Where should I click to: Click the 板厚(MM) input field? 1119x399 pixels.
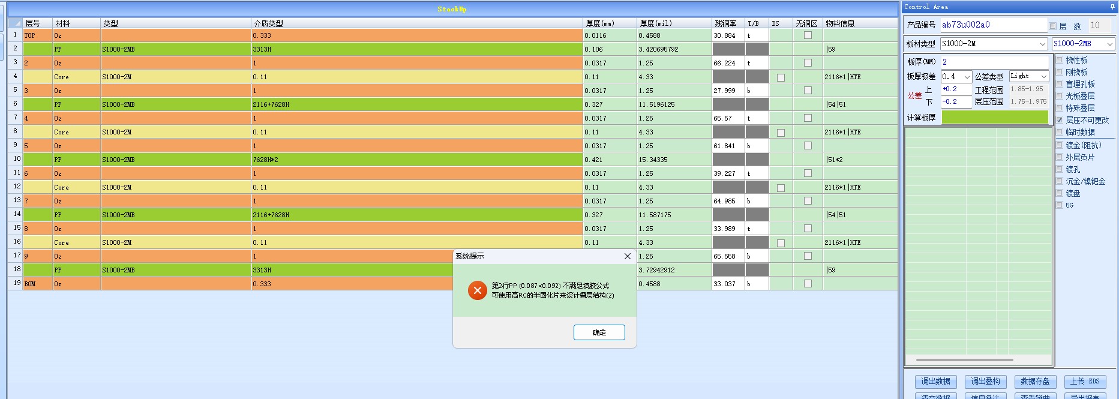coord(994,62)
